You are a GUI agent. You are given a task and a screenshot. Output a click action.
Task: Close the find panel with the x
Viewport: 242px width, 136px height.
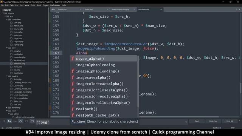pyautogui.click(x=240, y=121)
